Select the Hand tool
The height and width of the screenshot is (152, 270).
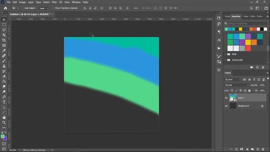tap(4, 117)
